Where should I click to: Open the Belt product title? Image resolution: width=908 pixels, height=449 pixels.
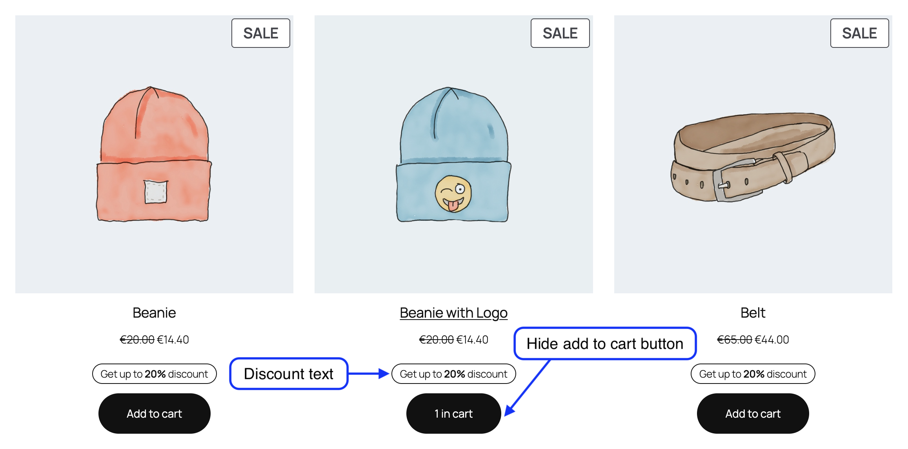tap(753, 313)
